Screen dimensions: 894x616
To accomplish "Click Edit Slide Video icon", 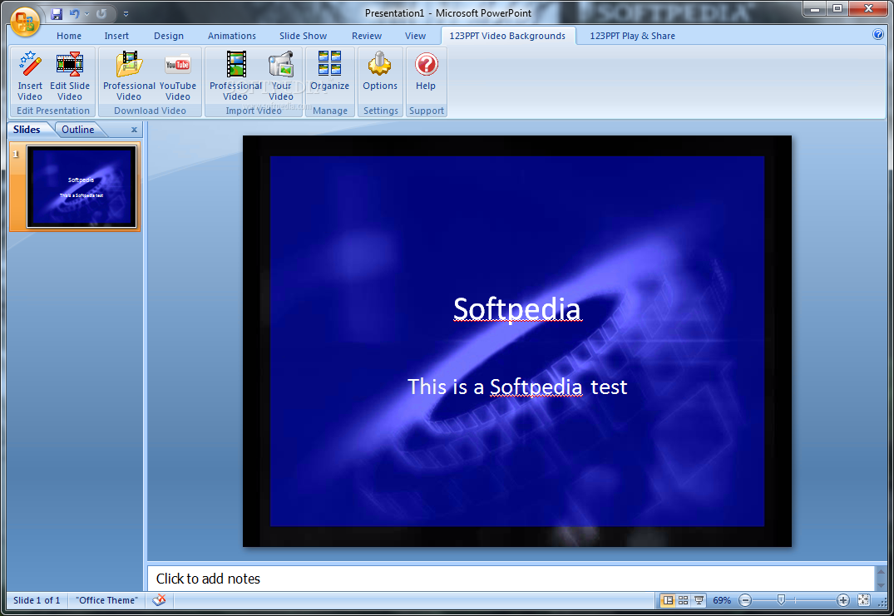I will (x=70, y=75).
